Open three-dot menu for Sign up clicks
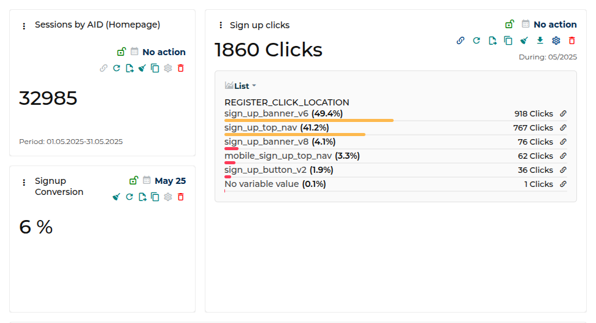This screenshot has height=323, width=596. coord(221,26)
